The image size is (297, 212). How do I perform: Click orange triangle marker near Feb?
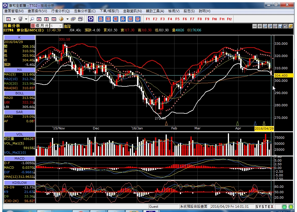pyautogui.click(x=166, y=123)
